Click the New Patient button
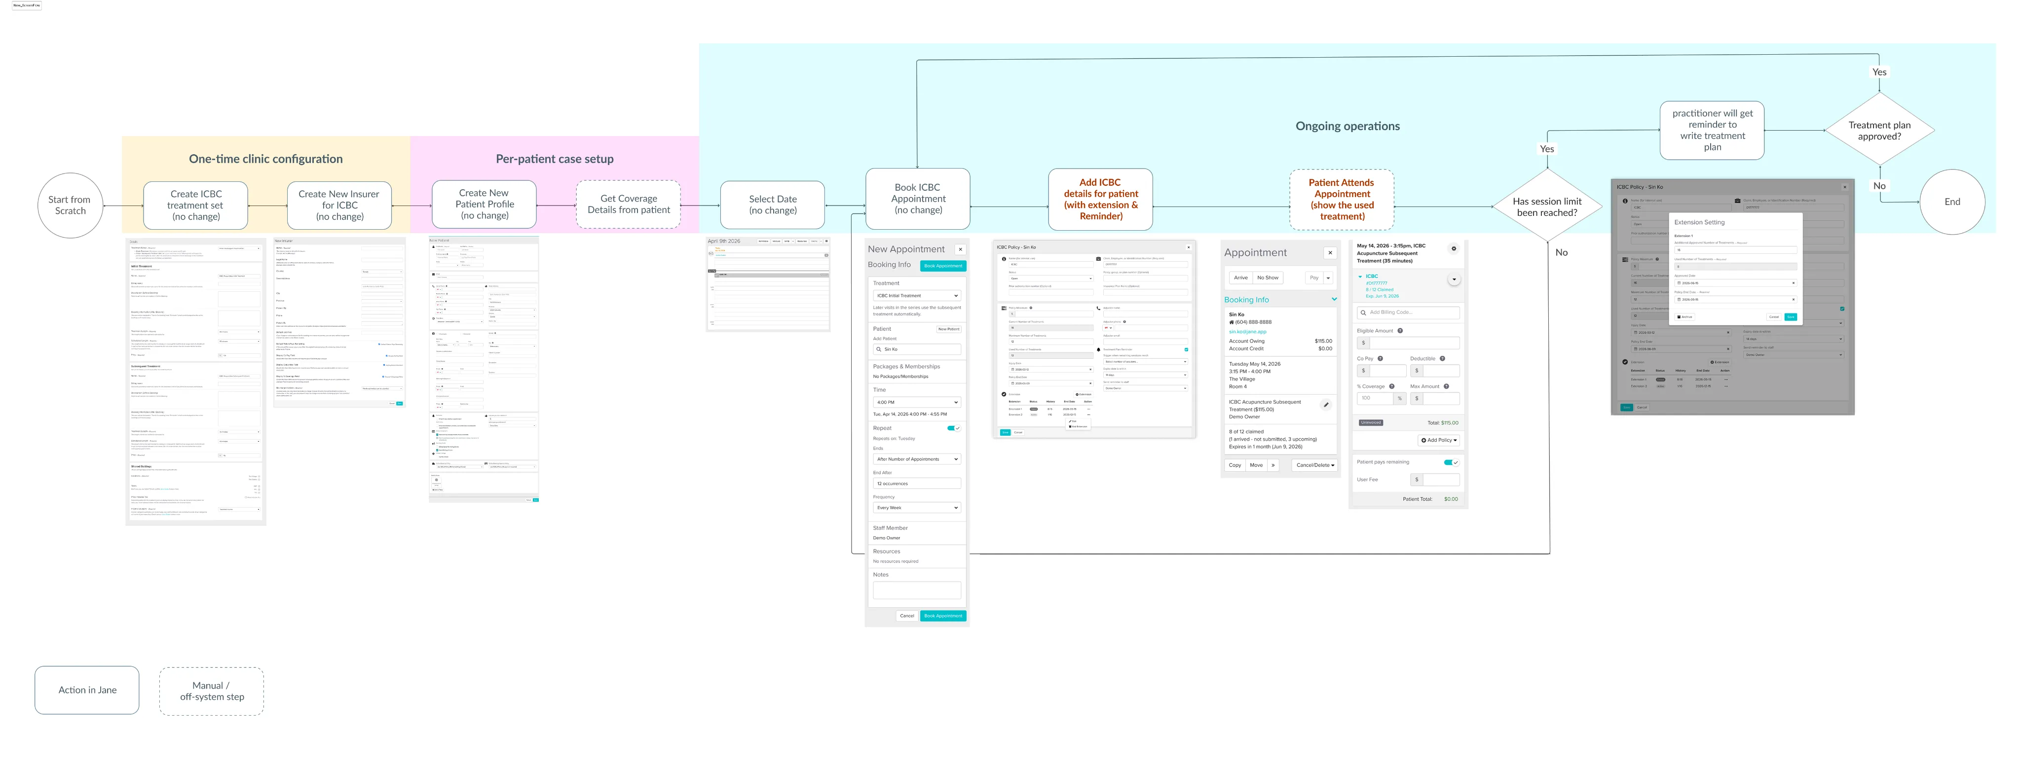2021x760 pixels. [x=948, y=329]
